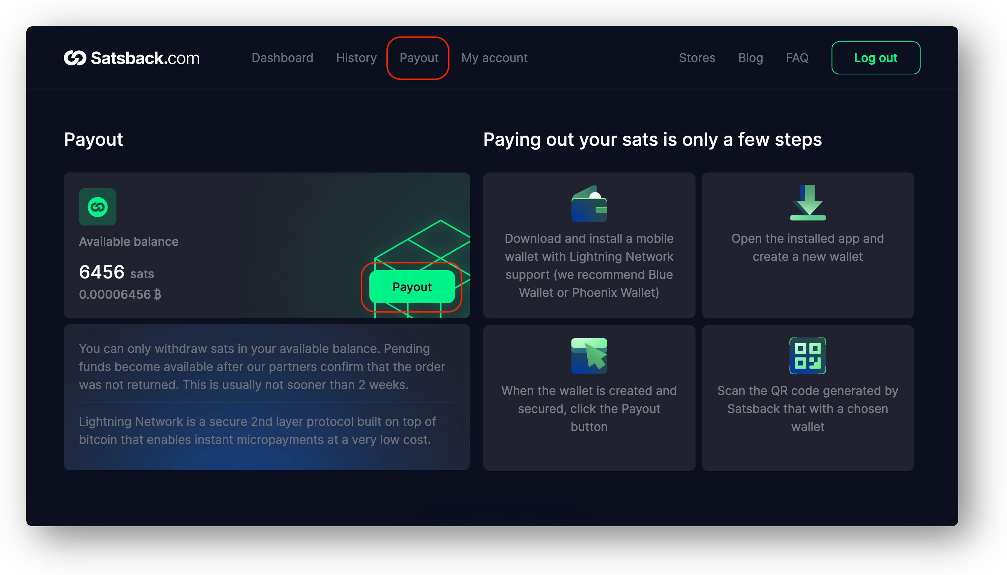Visit the Blog link
This screenshot has width=1007, height=575.
750,58
